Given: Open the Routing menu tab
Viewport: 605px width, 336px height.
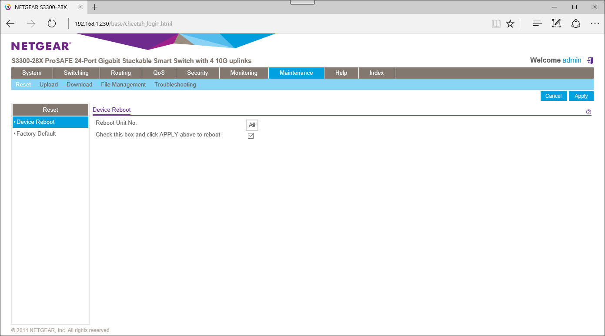Looking at the screenshot, I should click(x=121, y=73).
